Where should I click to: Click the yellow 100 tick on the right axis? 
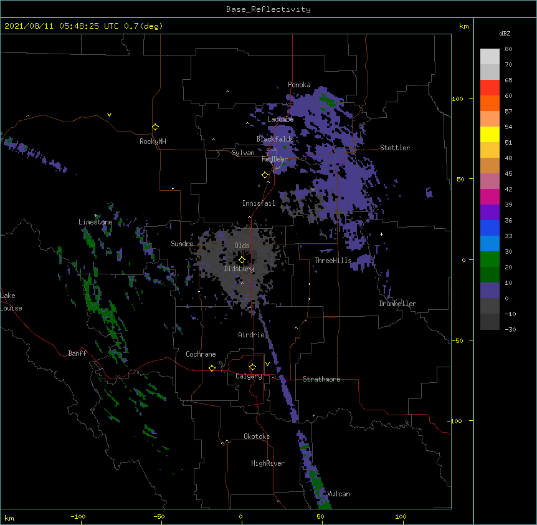457,99
